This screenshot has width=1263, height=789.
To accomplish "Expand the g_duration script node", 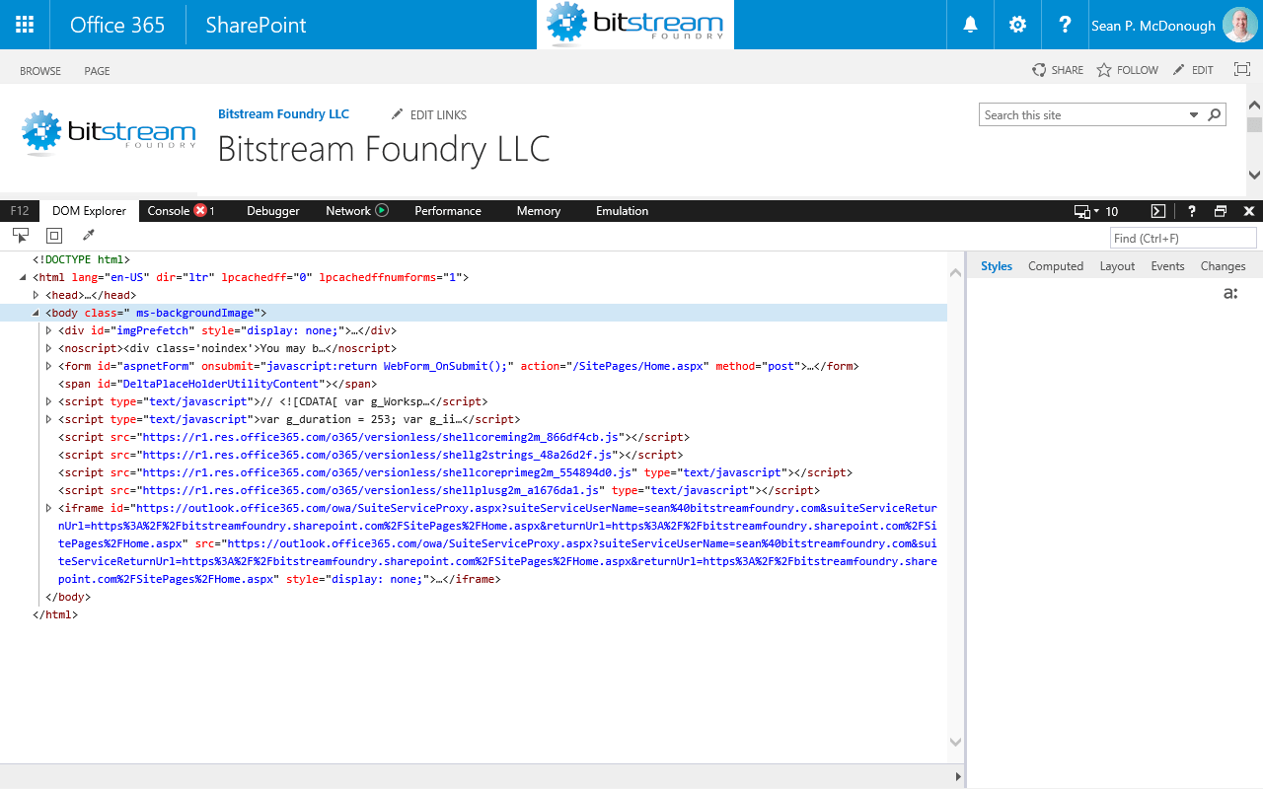I will click(x=49, y=419).
